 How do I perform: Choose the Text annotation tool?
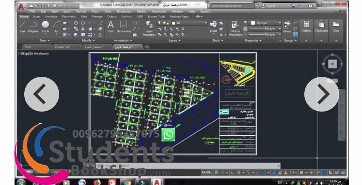[x=110, y=27]
